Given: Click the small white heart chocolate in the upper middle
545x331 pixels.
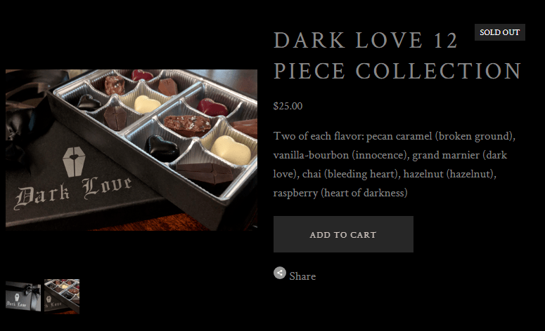Looking at the screenshot, I should pyautogui.click(x=147, y=104).
